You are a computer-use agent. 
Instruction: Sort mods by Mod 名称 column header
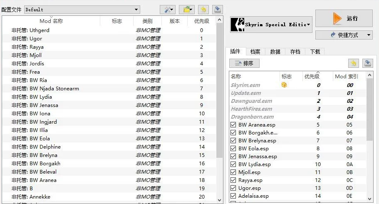(51, 21)
